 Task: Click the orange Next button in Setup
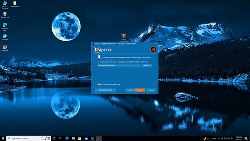coord(140,90)
